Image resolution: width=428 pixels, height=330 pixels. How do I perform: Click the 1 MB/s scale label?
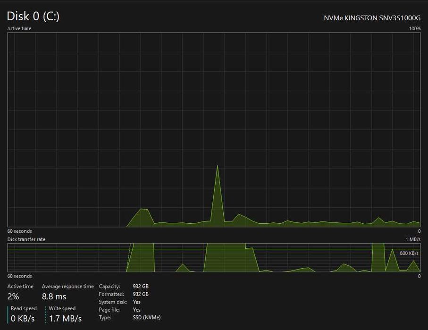pos(413,239)
